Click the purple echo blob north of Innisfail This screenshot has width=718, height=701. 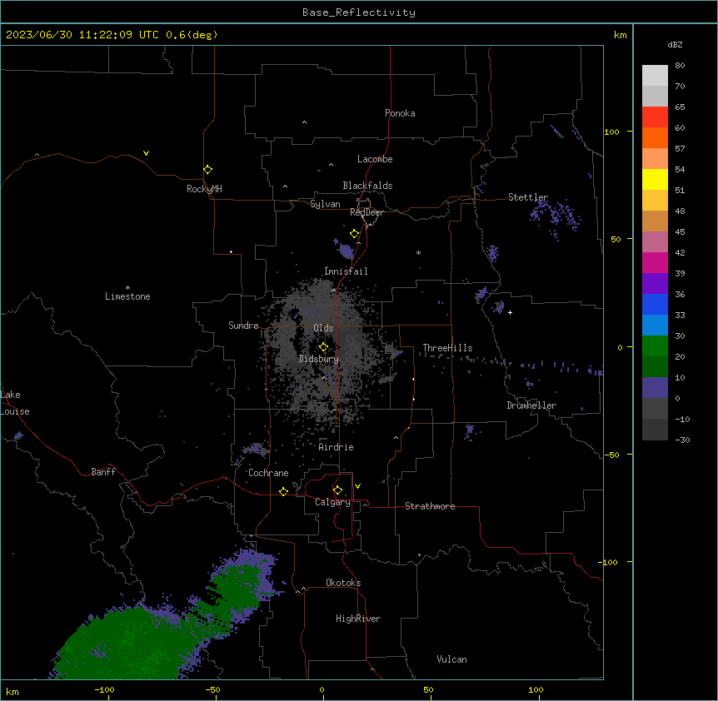347,251
